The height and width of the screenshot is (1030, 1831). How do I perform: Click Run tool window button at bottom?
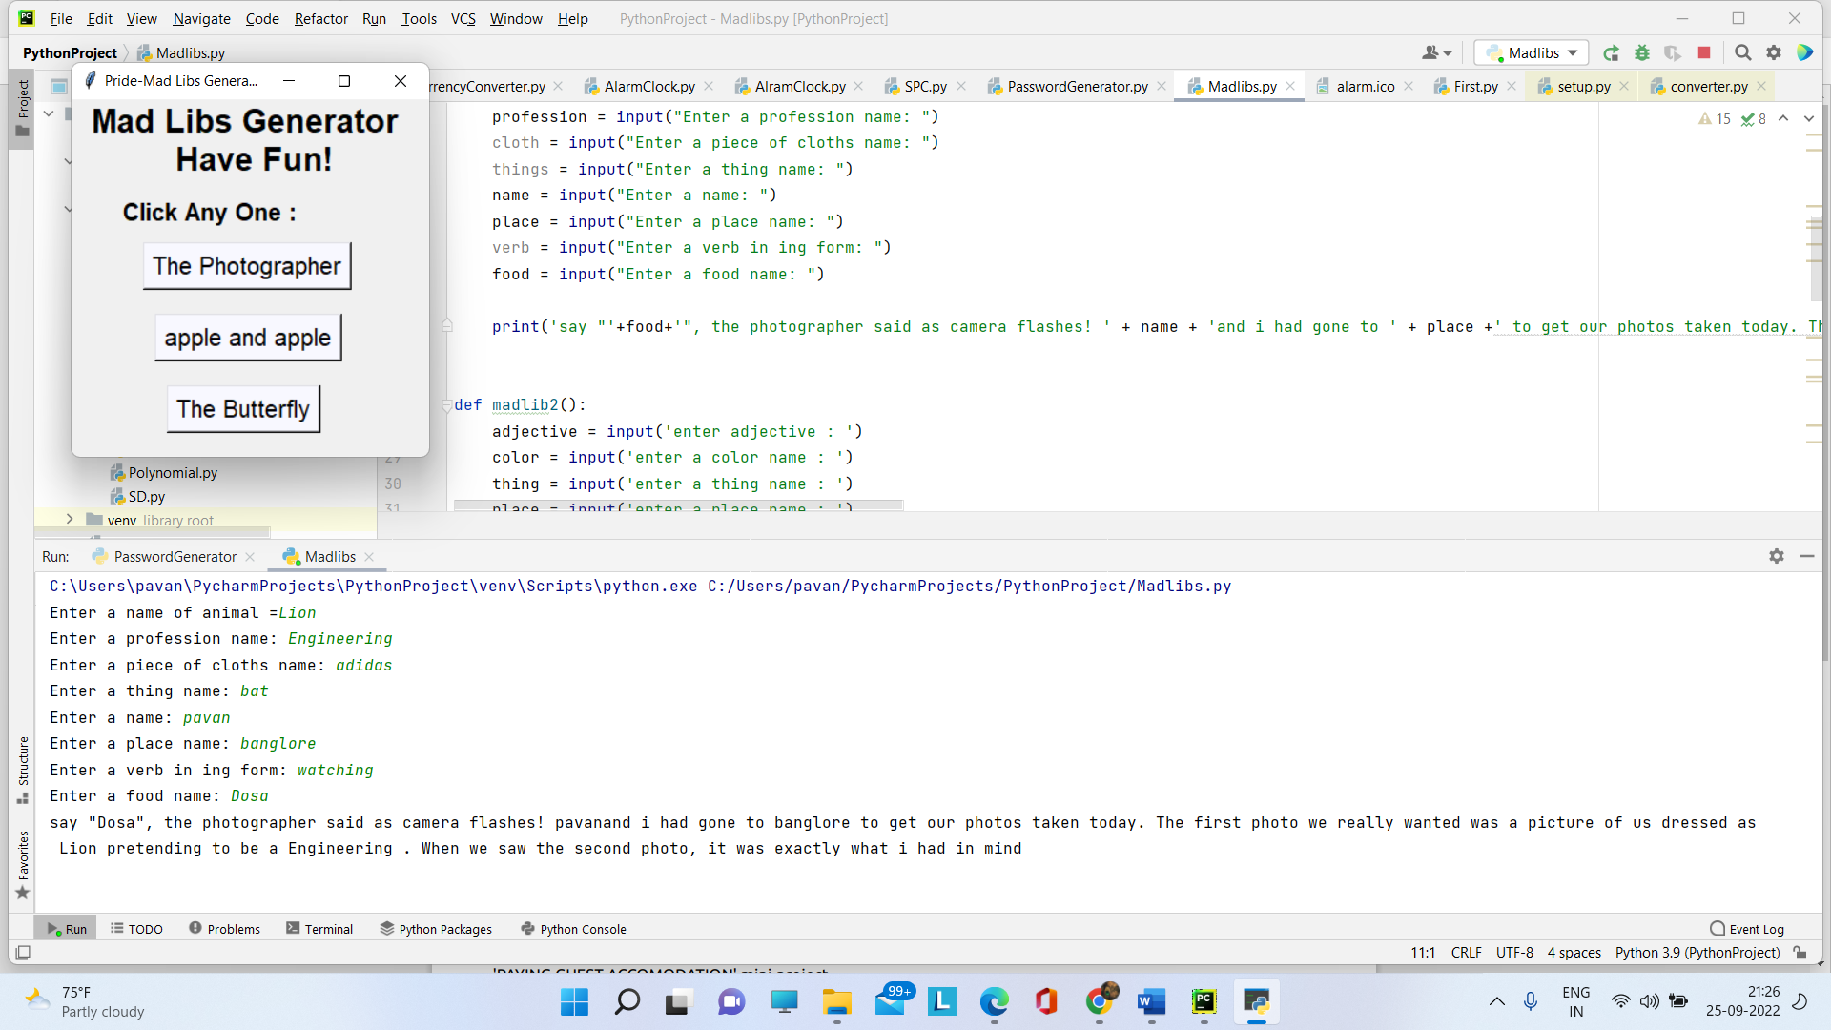67,929
